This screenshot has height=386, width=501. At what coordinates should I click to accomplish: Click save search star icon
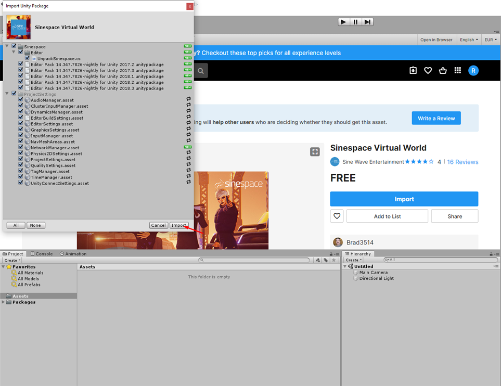point(334,260)
